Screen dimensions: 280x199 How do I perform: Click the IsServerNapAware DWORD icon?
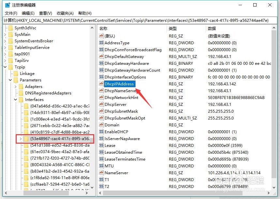click(101, 138)
